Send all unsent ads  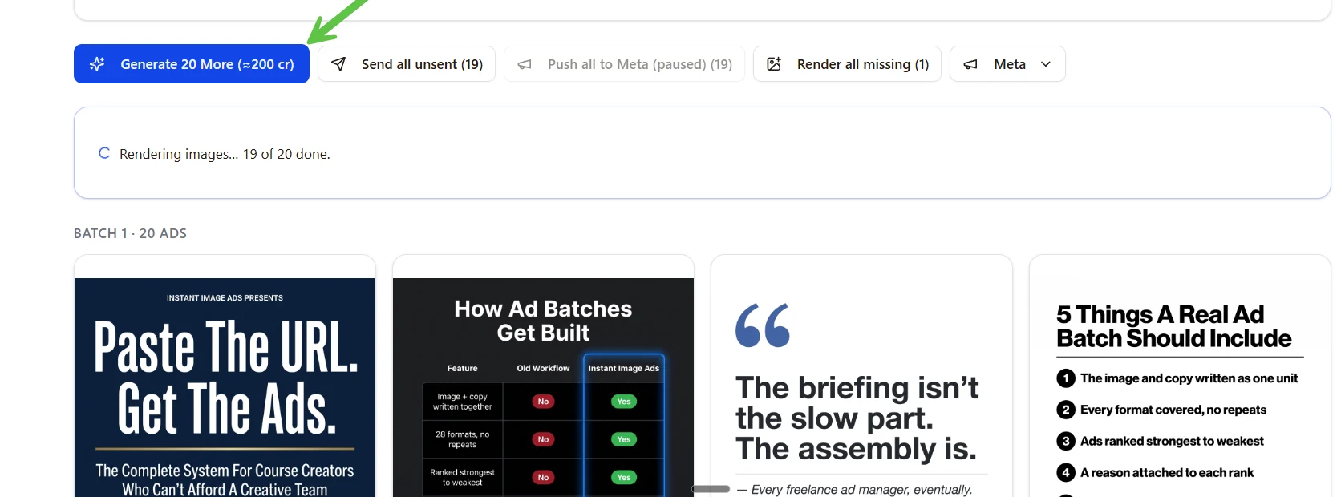click(406, 64)
